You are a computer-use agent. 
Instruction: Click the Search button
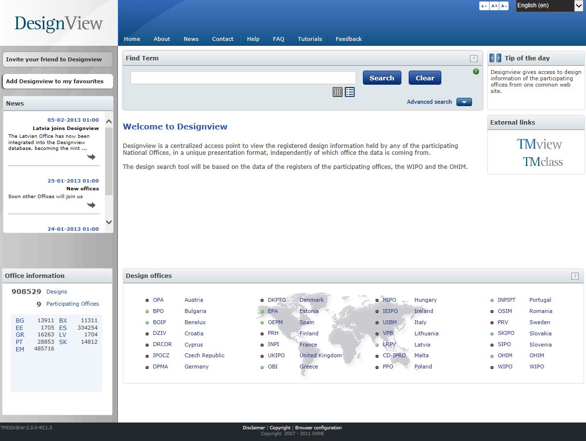click(x=382, y=78)
